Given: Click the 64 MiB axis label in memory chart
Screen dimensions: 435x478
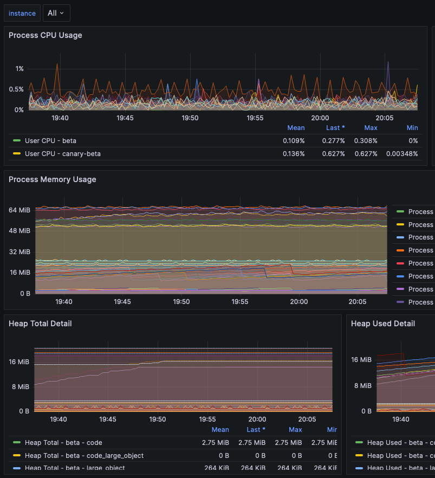Looking at the screenshot, I should (20, 210).
